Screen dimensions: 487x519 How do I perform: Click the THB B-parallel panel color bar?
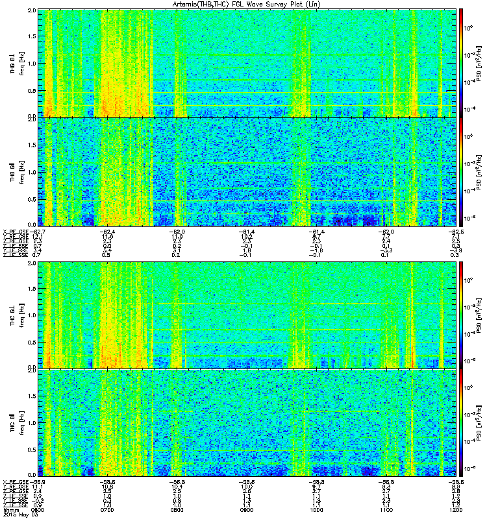coord(461,172)
